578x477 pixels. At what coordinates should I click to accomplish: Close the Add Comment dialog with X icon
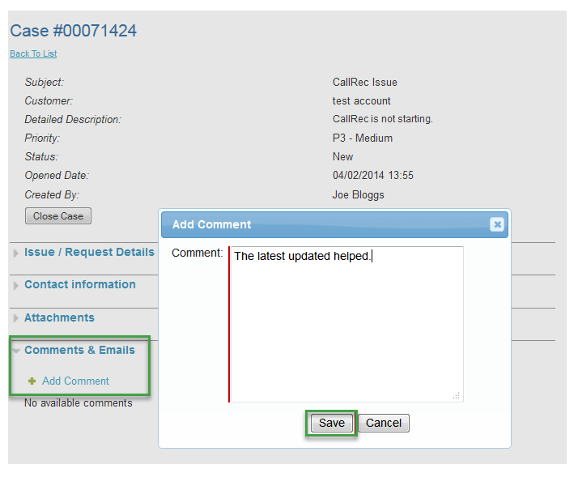click(497, 224)
